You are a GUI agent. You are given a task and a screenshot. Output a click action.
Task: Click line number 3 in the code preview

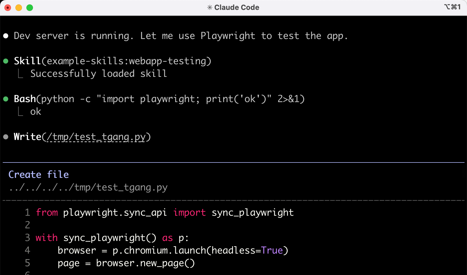point(27,238)
